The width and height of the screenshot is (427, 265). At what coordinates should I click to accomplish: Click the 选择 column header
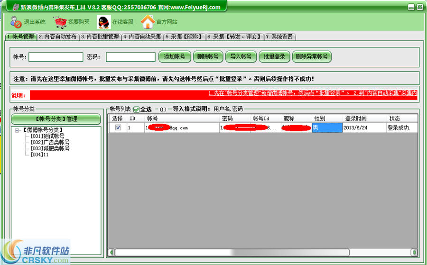click(x=118, y=119)
